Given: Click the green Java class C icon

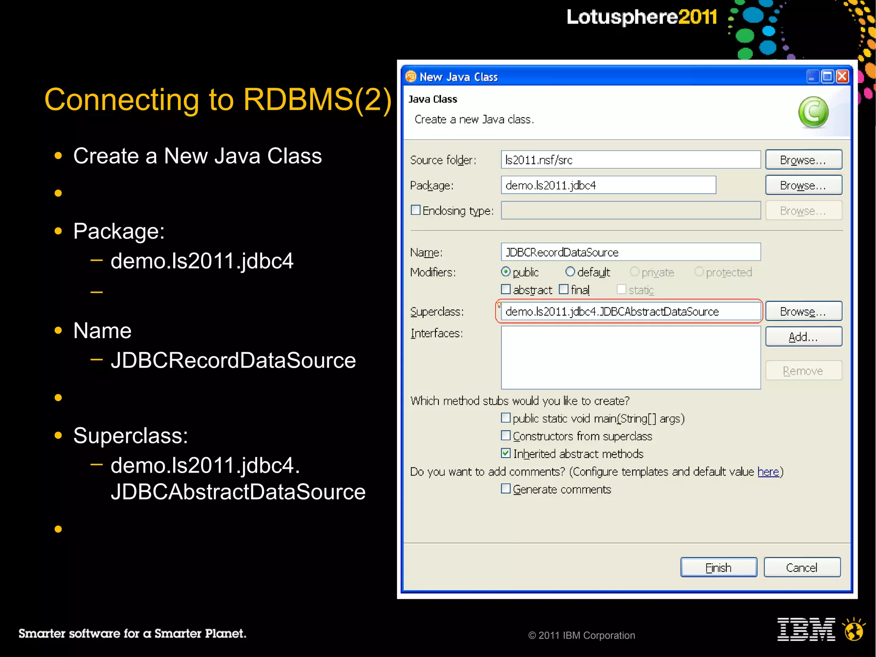Looking at the screenshot, I should pyautogui.click(x=813, y=113).
